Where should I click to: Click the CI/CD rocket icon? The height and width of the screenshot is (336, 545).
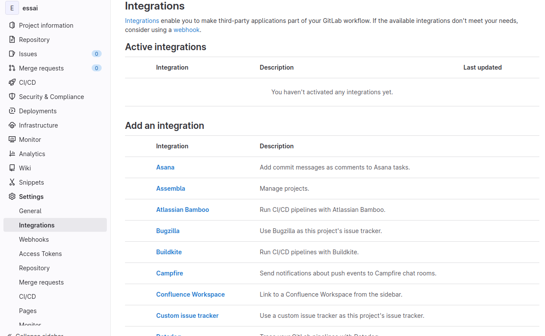click(12, 83)
